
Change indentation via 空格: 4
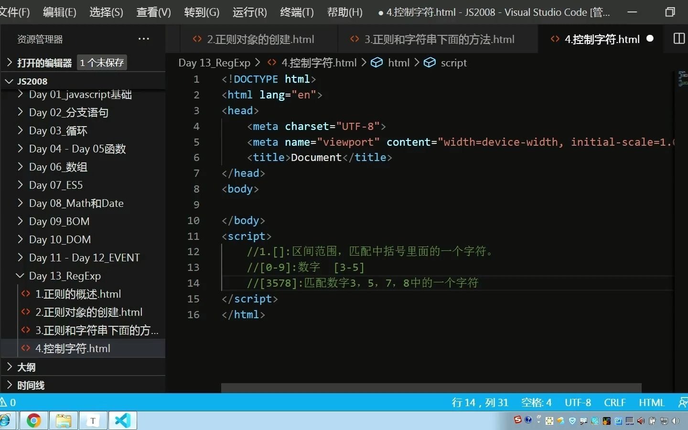pyautogui.click(x=536, y=403)
